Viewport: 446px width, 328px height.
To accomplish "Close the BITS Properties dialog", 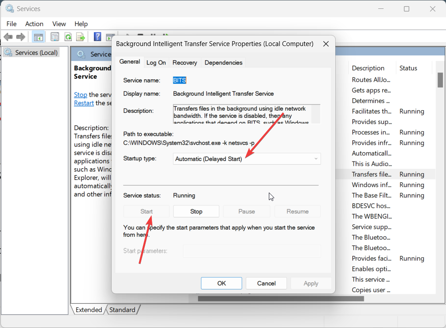I will [x=326, y=44].
